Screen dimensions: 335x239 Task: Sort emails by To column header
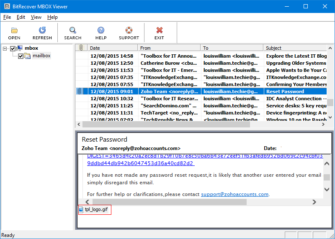232,48
